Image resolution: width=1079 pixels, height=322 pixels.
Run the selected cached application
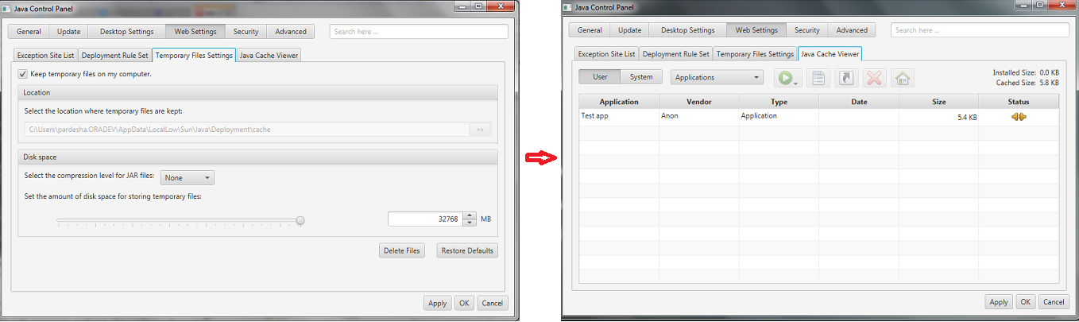[x=785, y=78]
